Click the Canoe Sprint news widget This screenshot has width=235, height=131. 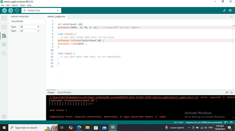[174, 128]
